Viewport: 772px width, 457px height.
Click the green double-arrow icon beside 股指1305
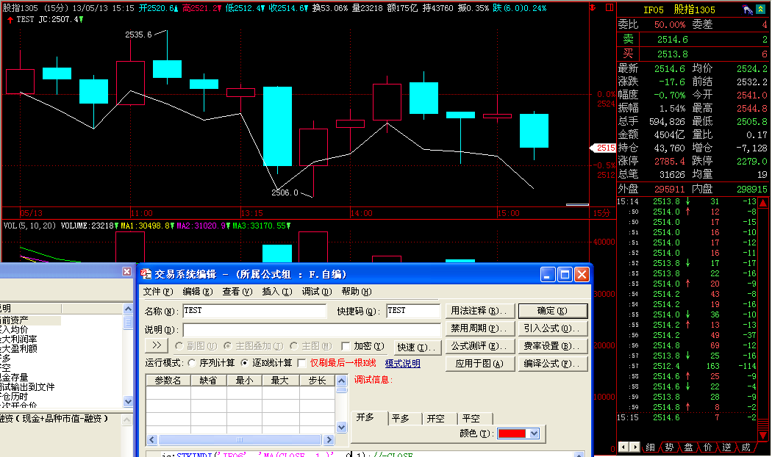click(762, 10)
